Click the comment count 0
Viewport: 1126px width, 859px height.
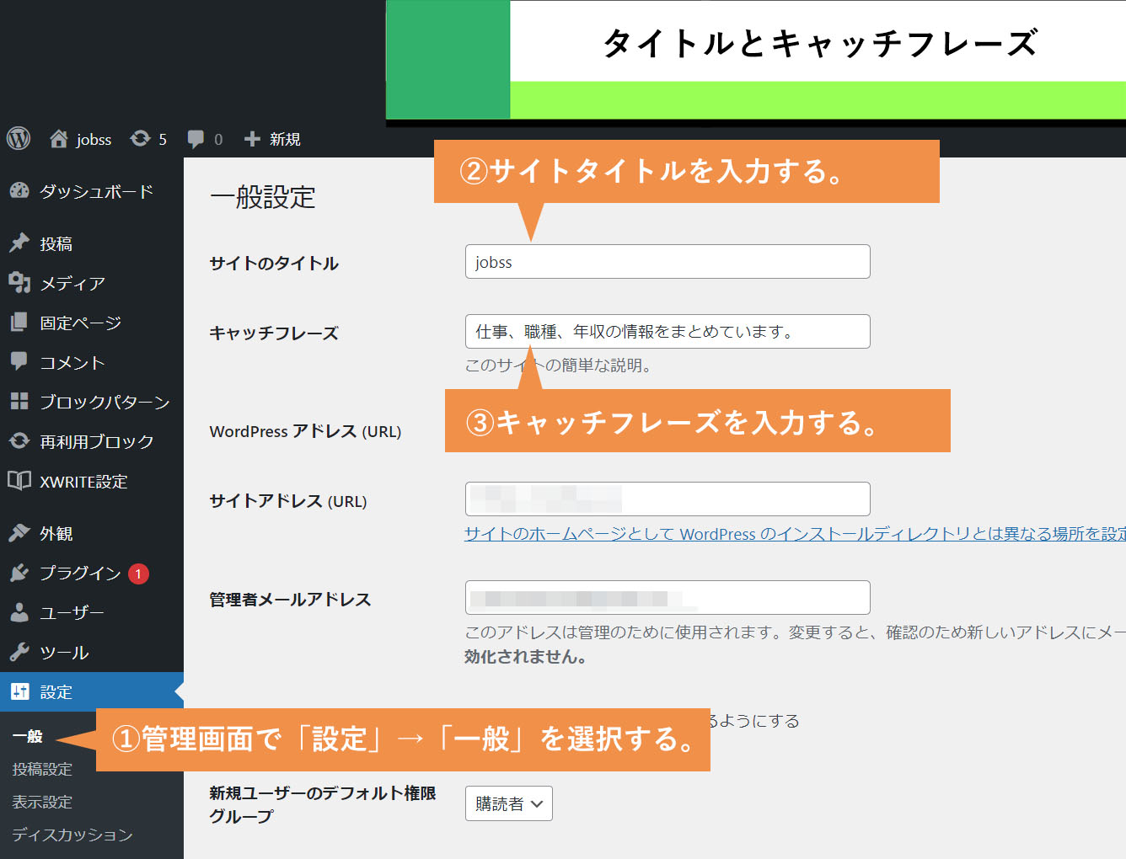click(x=218, y=140)
